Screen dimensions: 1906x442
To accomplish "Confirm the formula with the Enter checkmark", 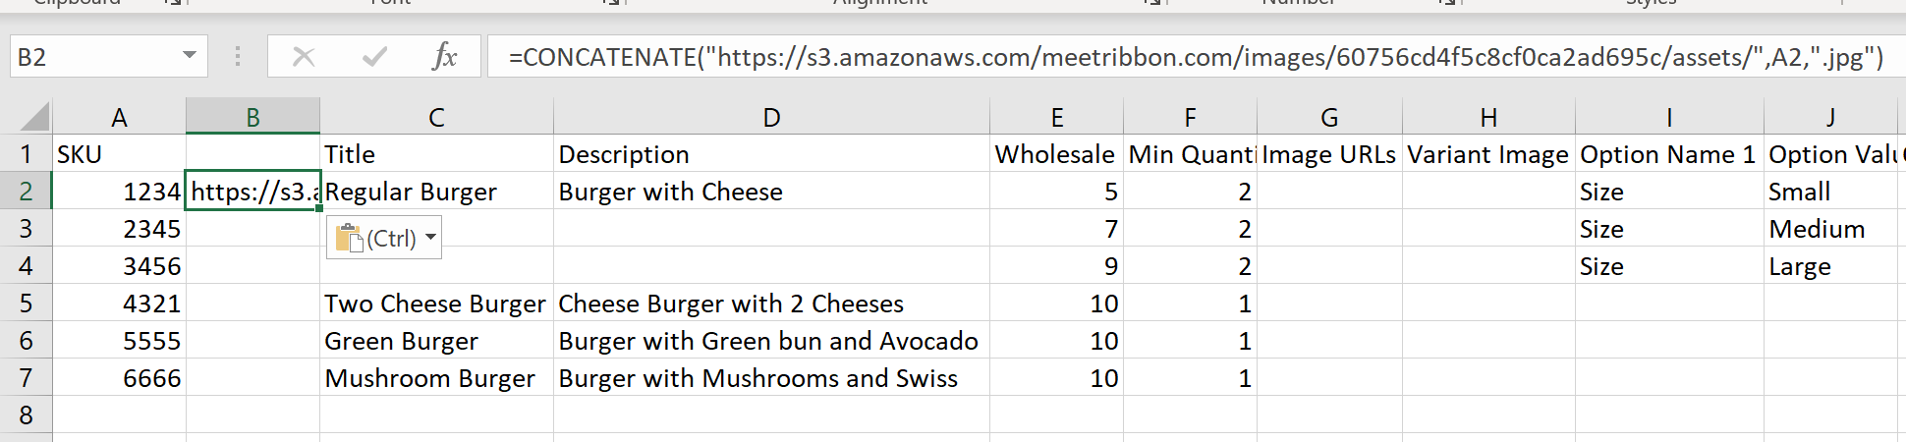I will (x=374, y=57).
